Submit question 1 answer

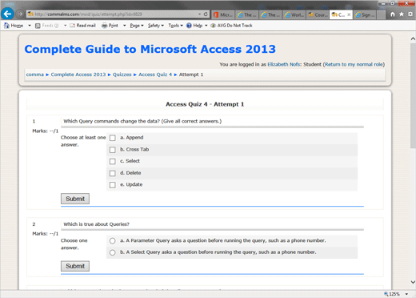click(75, 199)
